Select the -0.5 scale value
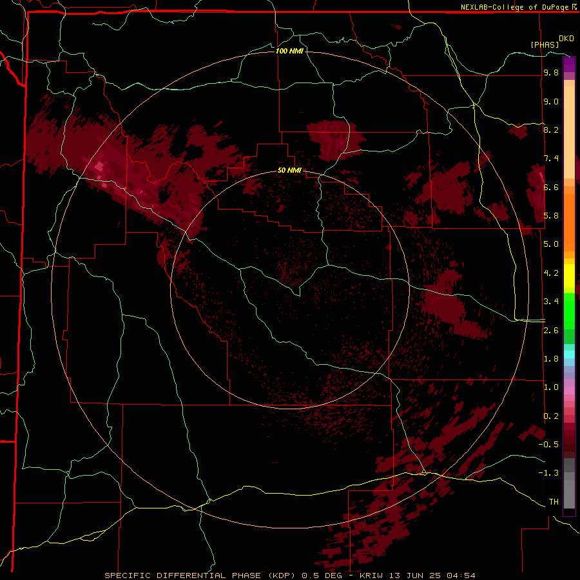Screen dimensions: 580x580 (548, 445)
